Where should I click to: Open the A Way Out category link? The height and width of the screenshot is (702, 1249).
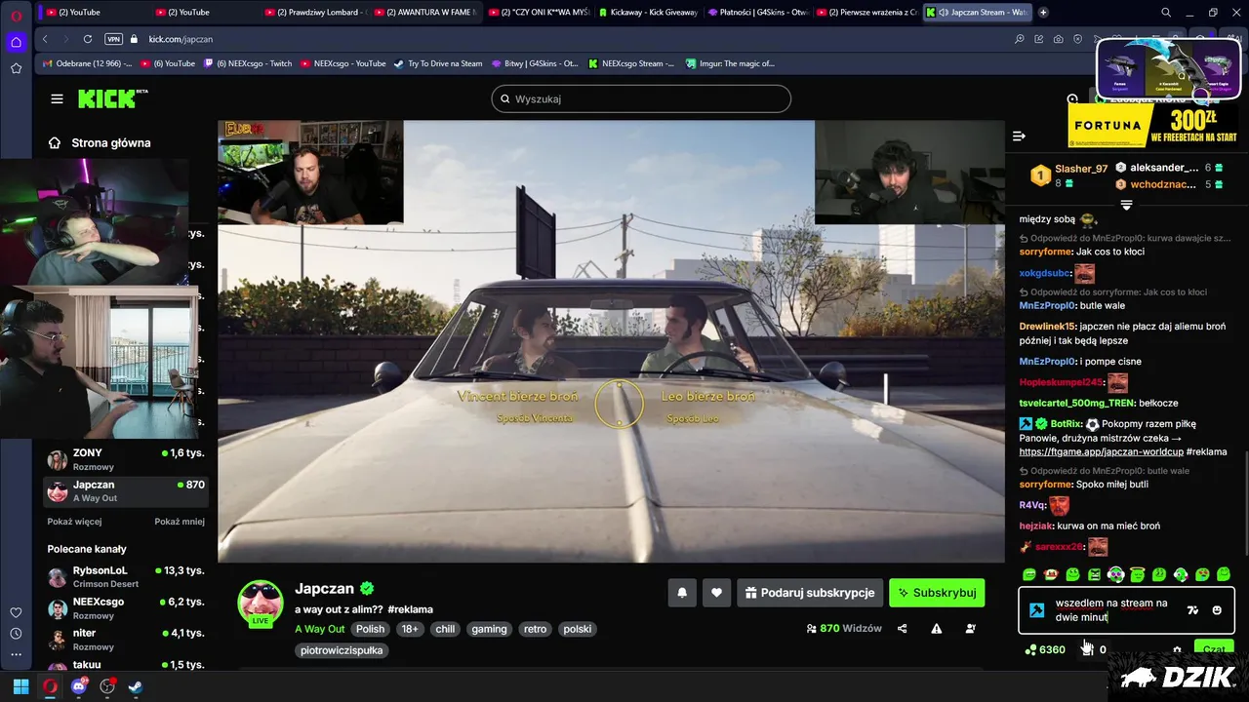320,629
